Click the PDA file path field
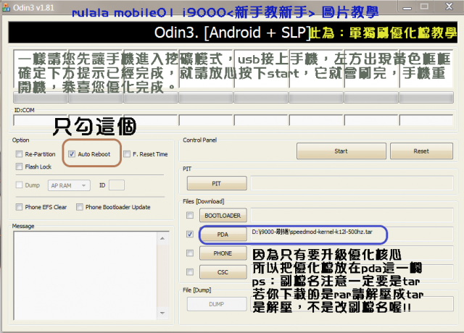 click(352, 235)
